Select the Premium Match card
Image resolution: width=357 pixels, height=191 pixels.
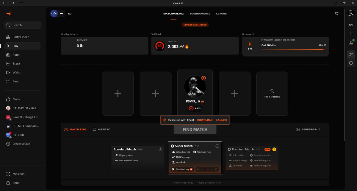pos(252,158)
